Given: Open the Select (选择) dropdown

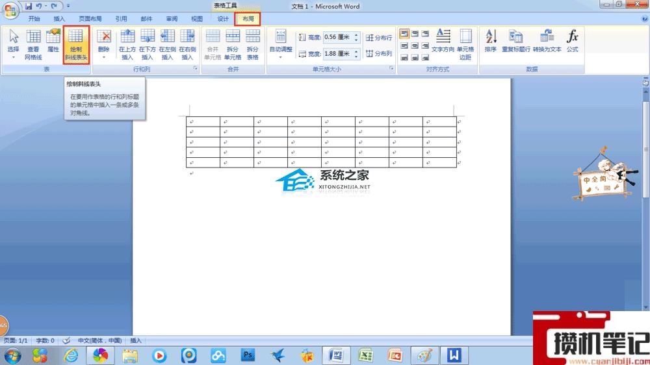Looking at the screenshot, I should [x=13, y=44].
